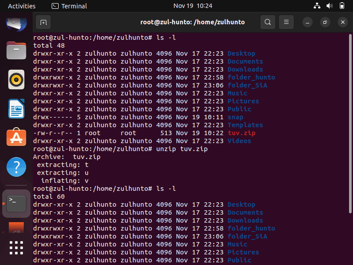The width and height of the screenshot is (353, 265).
Task: Show all applications grid
Action: click(x=16, y=248)
